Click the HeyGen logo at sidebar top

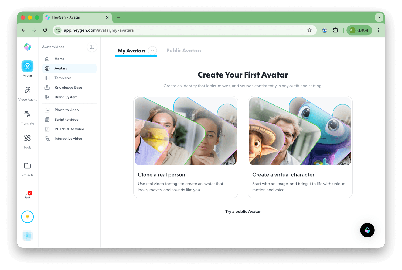coord(28,47)
